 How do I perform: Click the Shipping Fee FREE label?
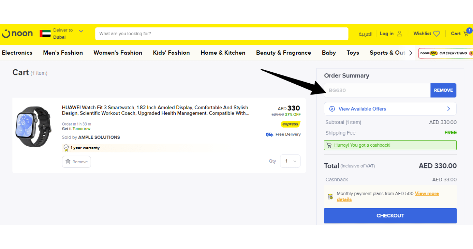coord(451,132)
